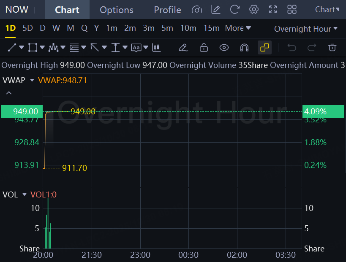Screen dimensions: 346x262
Task: Open the VOL indicator dropdown
Action: click(25, 194)
